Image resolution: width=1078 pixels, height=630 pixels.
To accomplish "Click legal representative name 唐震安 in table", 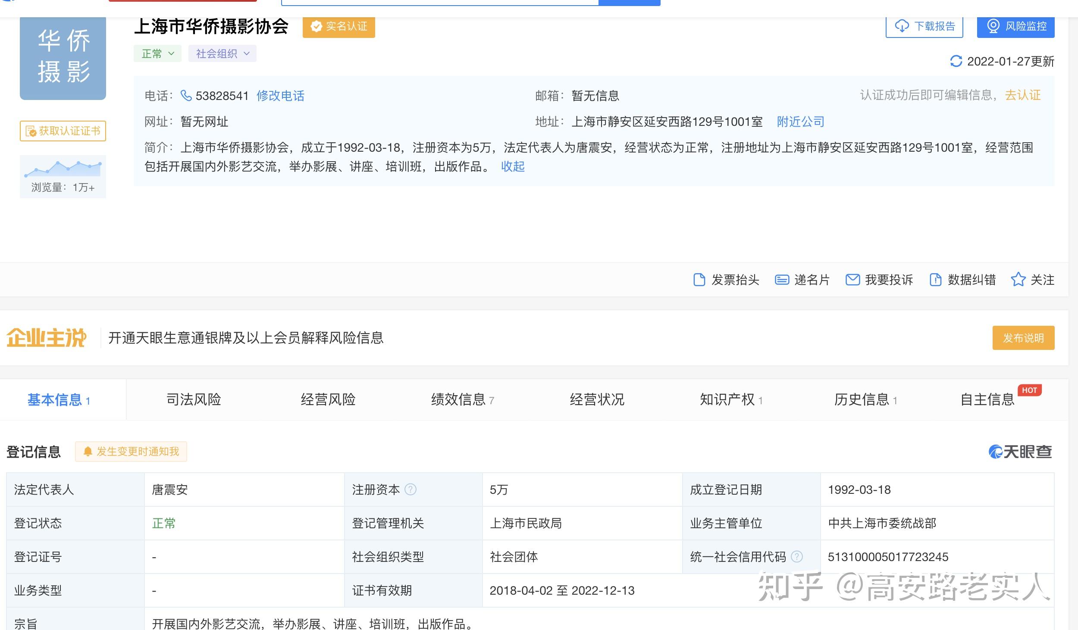I will (170, 490).
